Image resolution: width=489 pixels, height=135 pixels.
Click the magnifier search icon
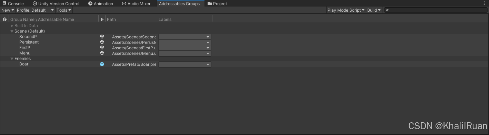tap(387, 10)
